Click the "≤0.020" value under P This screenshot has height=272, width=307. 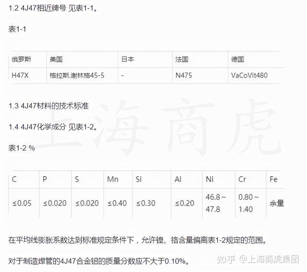click(x=55, y=204)
